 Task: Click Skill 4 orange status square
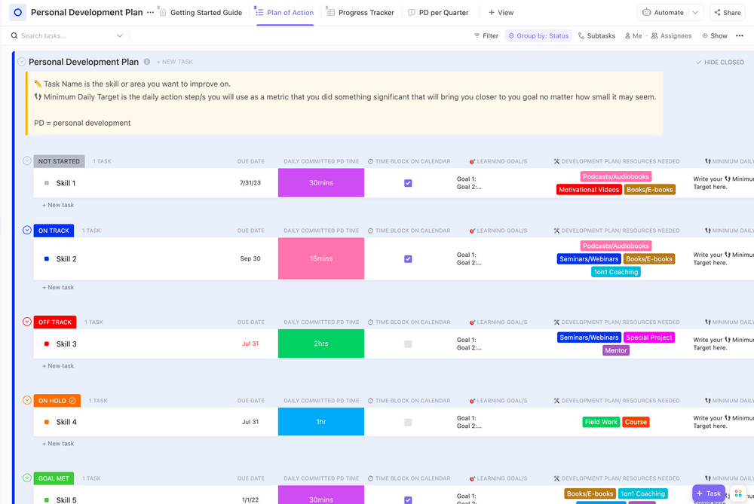pyautogui.click(x=47, y=422)
